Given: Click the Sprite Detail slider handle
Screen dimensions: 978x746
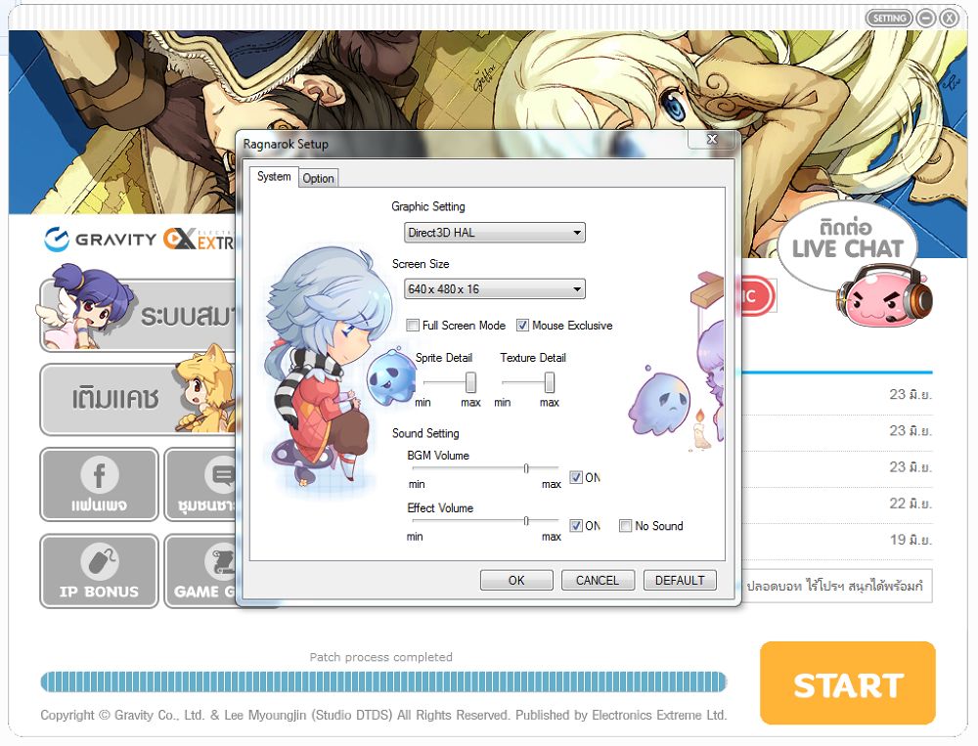Looking at the screenshot, I should [x=470, y=381].
